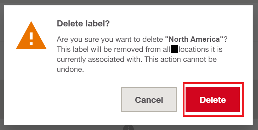Click the dimmed round info icon below dialog
Image resolution: width=258 pixels, height=130 pixels.
click(x=128, y=128)
